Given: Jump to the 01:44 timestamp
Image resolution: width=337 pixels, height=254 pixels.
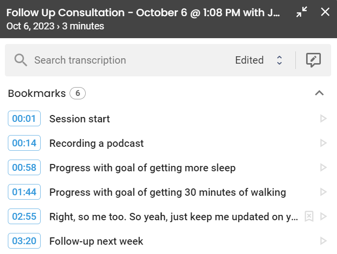Looking at the screenshot, I should click(24, 192).
